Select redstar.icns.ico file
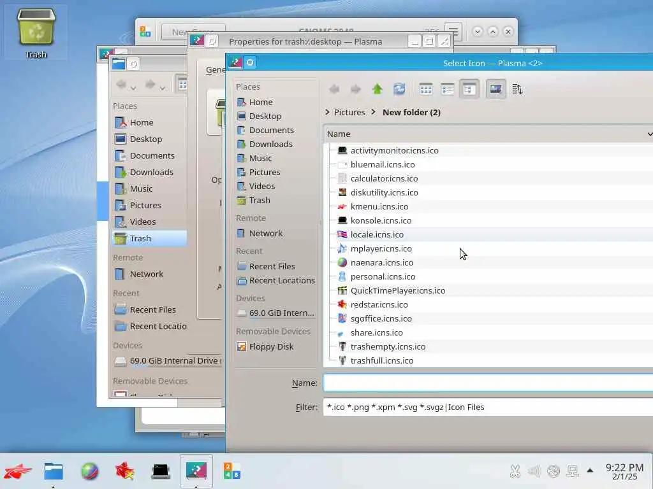 pos(379,304)
